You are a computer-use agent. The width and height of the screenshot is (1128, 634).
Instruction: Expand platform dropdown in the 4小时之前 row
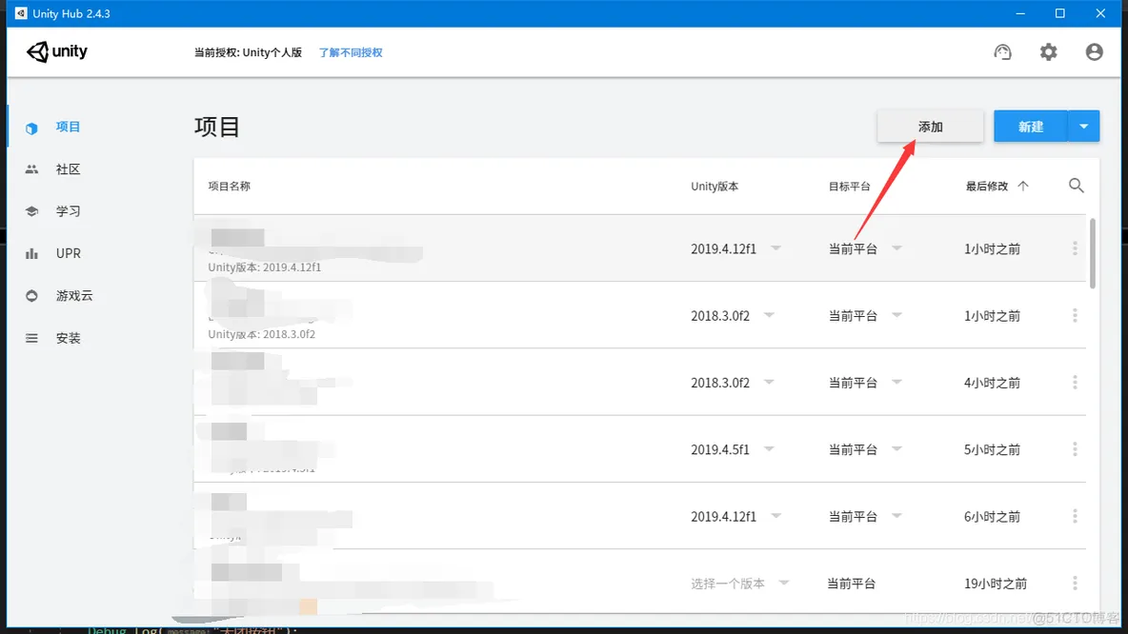point(896,382)
